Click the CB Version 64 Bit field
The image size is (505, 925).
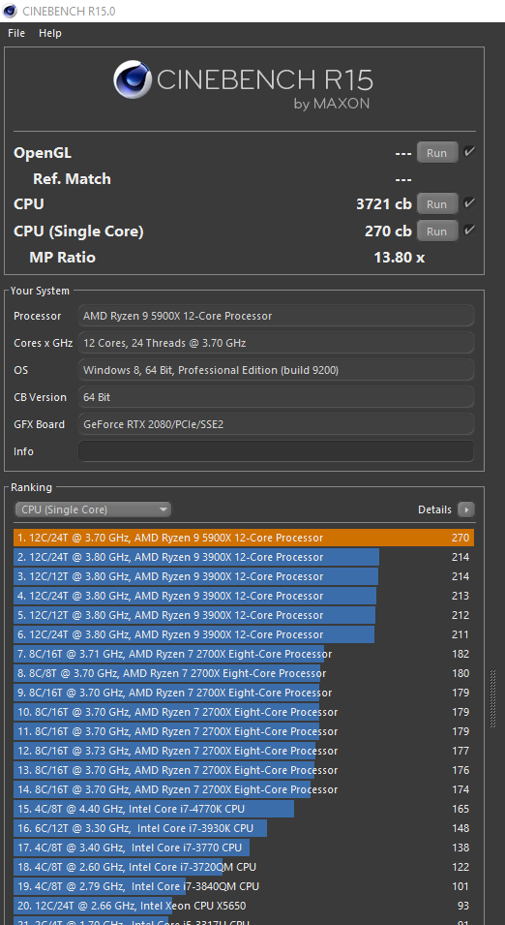[276, 397]
